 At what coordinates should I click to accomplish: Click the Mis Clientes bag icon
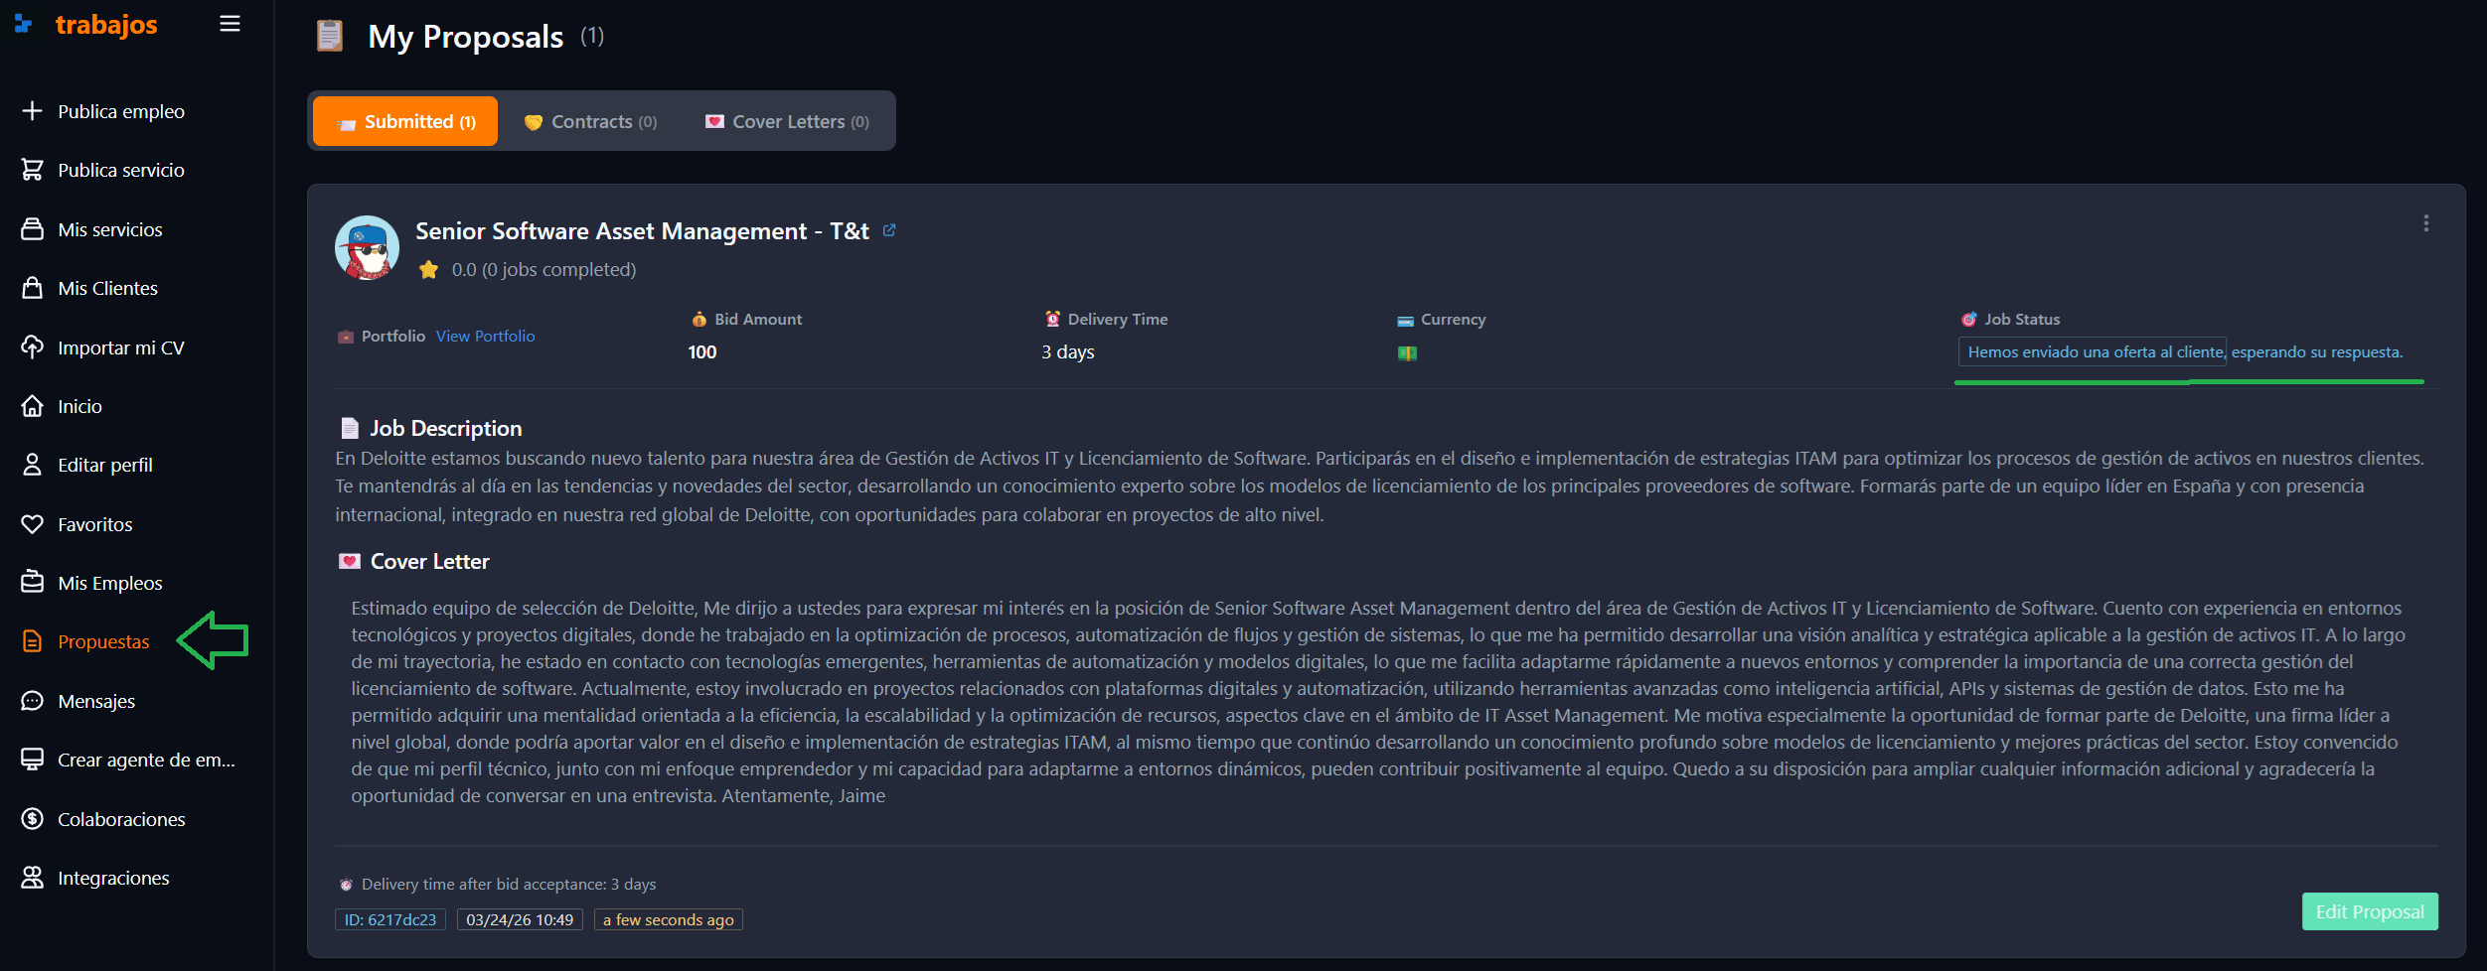[x=32, y=288]
